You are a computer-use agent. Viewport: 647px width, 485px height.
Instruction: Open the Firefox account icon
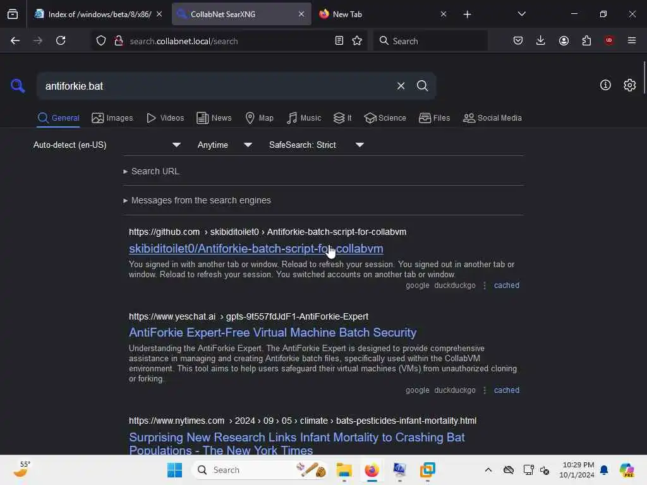tap(564, 41)
